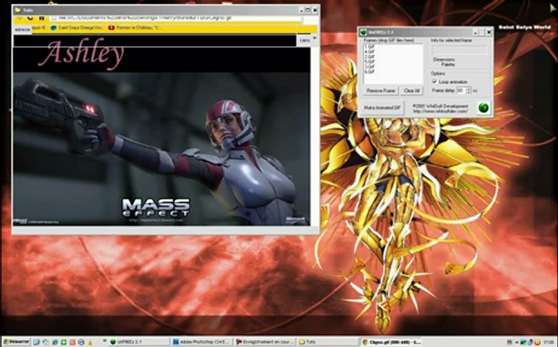Viewport: 558px width, 347px height.
Task: Open the Saint Seiya Omega bookmark
Action: click(x=78, y=27)
